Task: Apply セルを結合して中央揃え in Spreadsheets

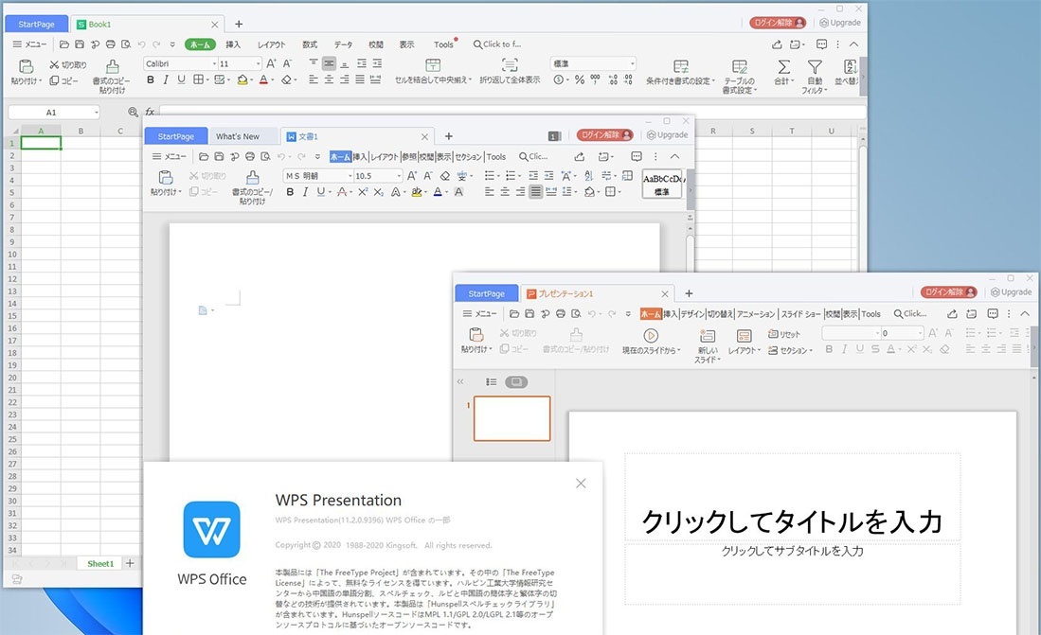Action: pos(432,66)
